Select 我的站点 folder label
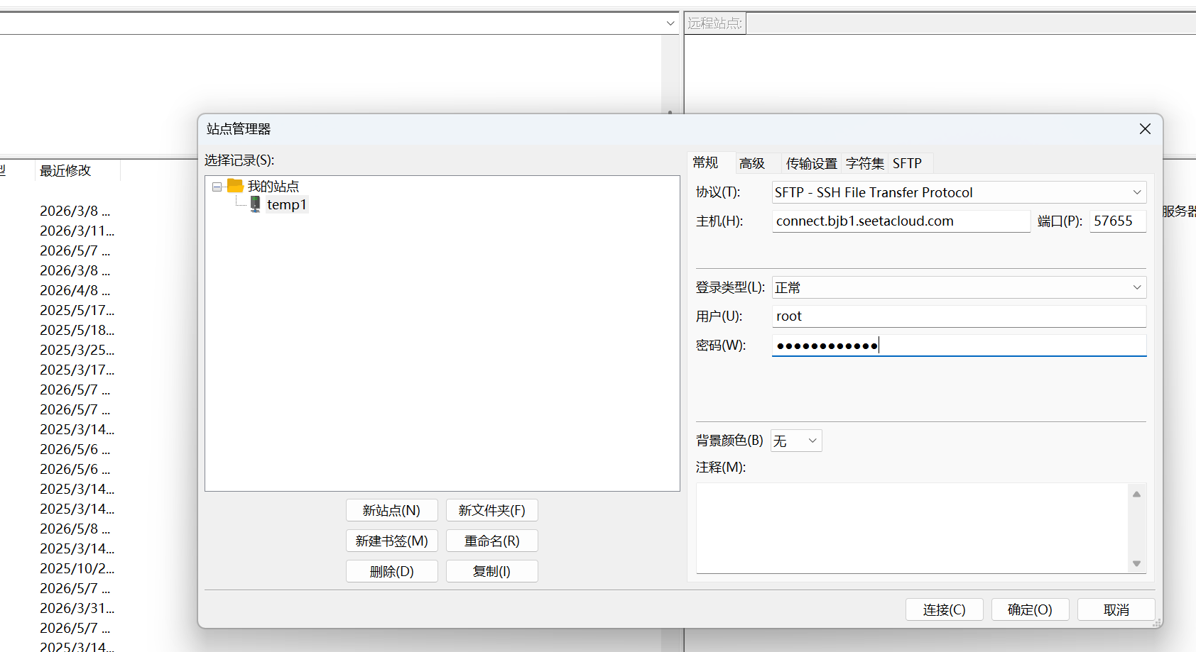The height and width of the screenshot is (652, 1196). click(273, 186)
